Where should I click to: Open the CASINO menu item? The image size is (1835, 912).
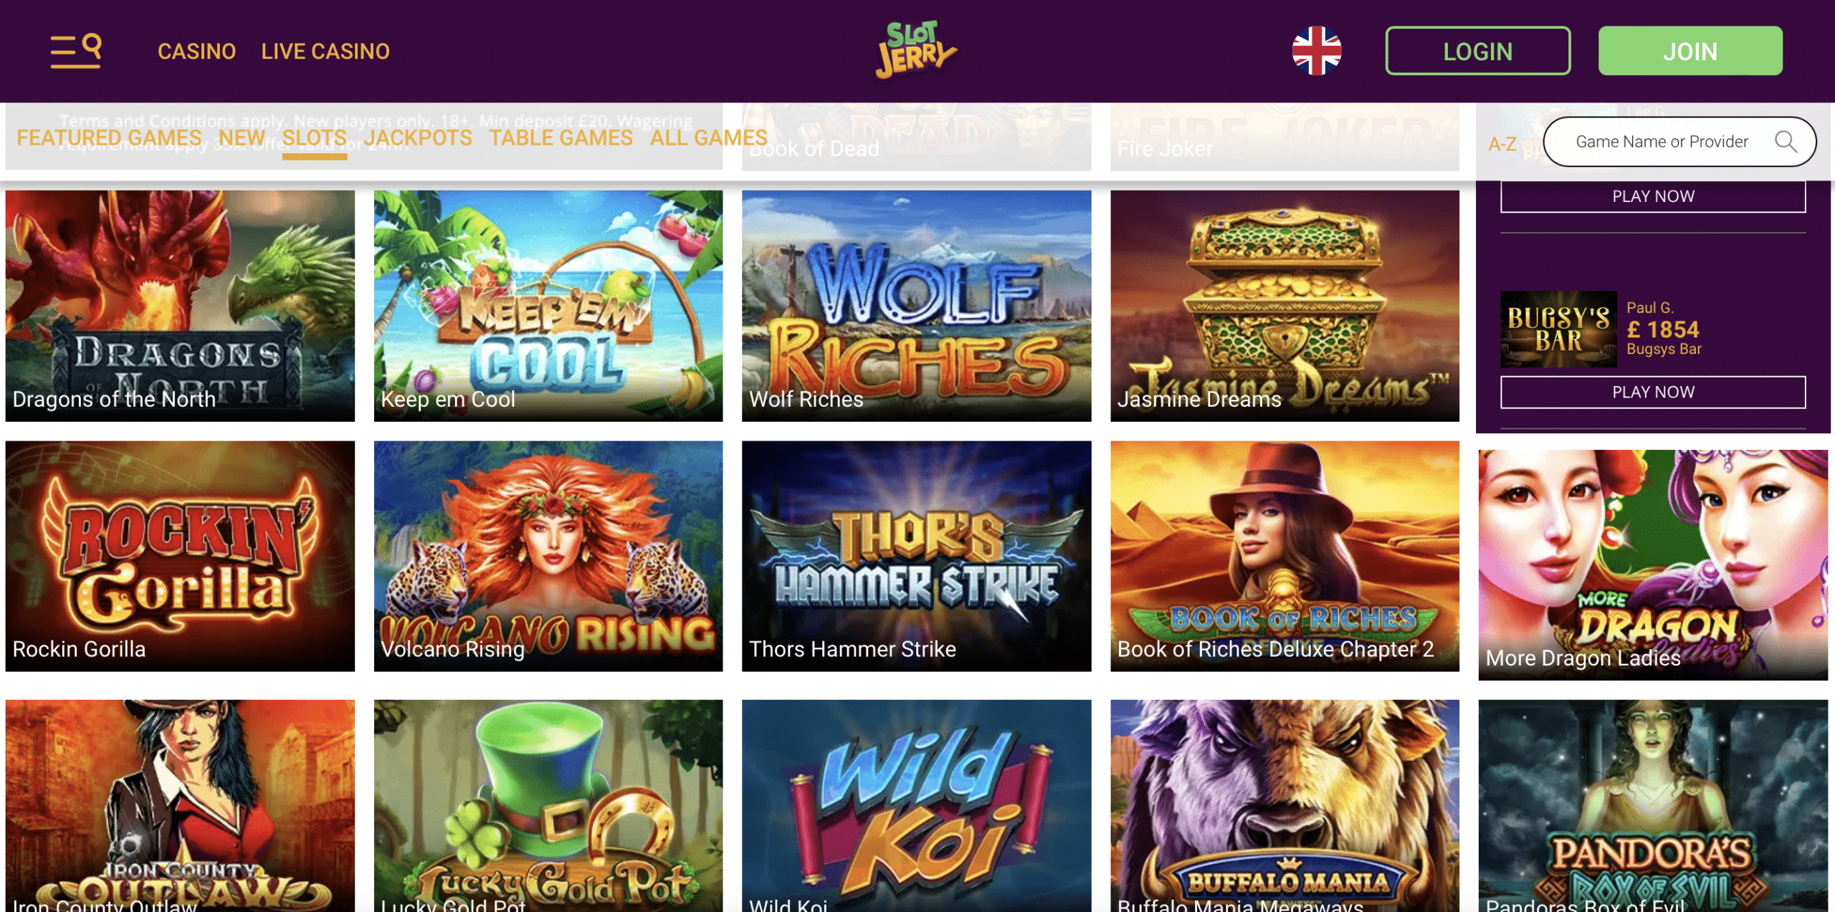click(196, 52)
